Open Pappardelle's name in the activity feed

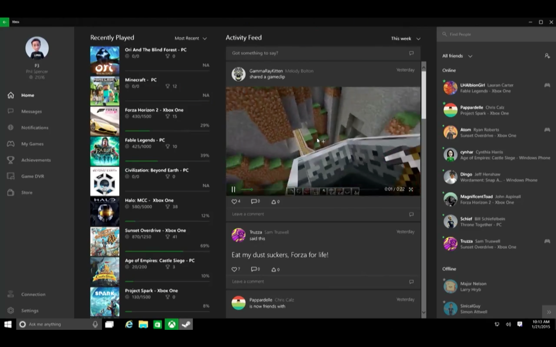tap(261, 300)
